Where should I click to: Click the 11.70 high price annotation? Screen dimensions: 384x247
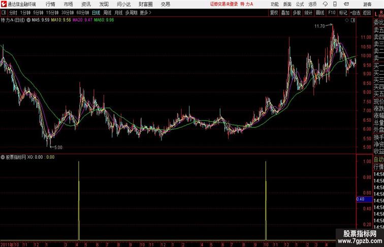coord(319,26)
